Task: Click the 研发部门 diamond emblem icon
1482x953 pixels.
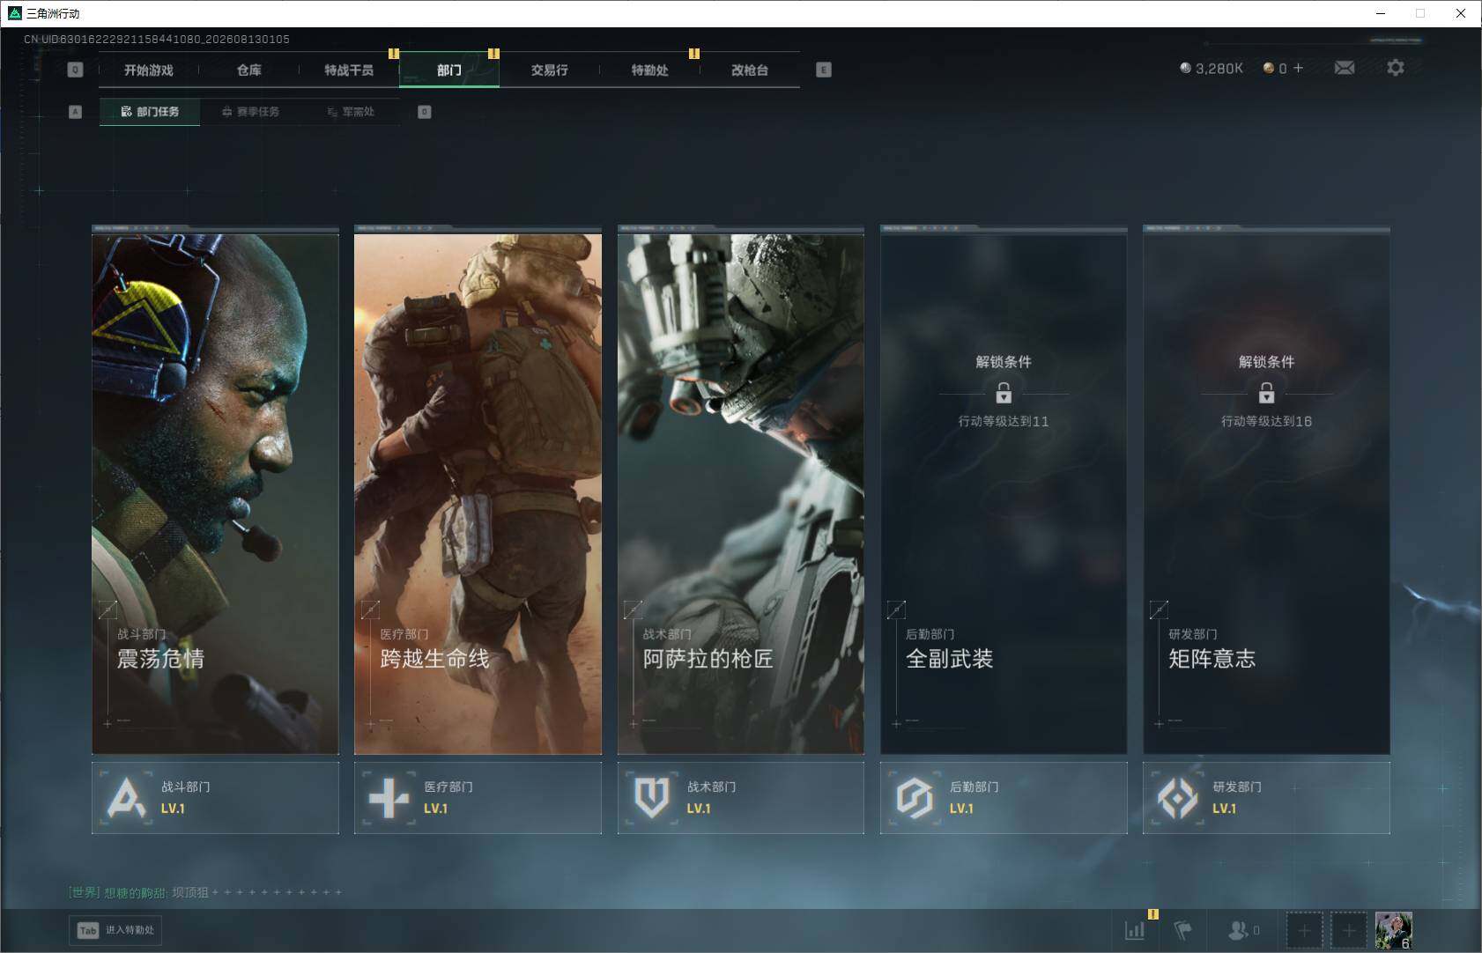Action: (1177, 798)
